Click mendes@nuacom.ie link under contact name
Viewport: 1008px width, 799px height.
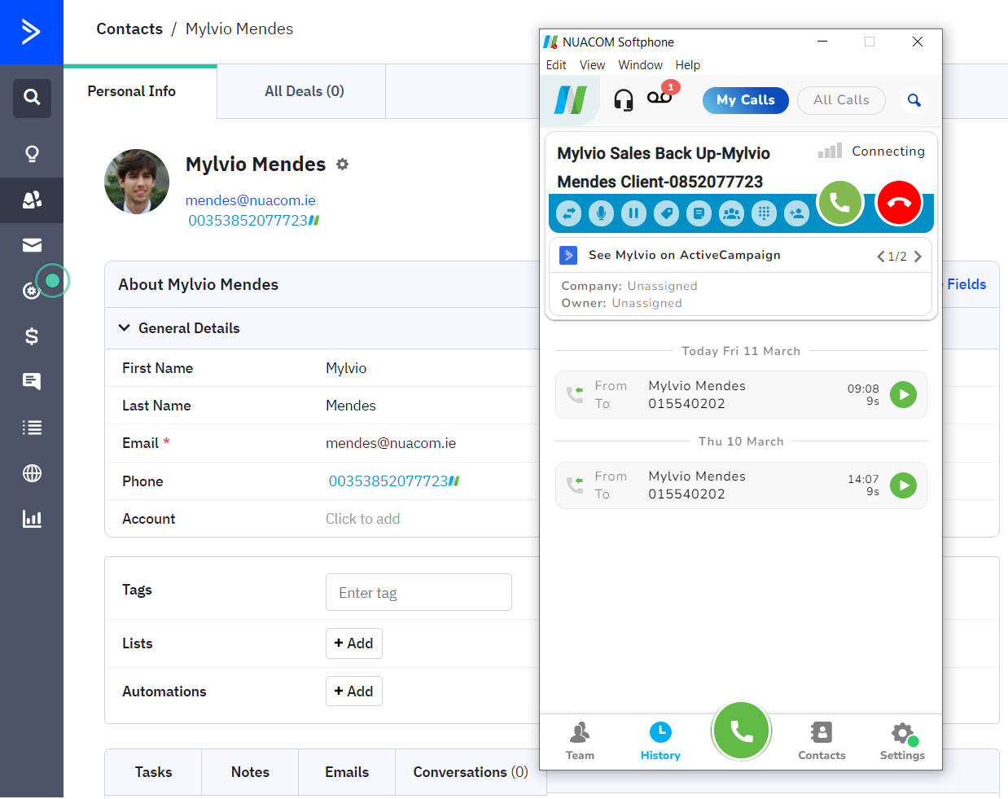[x=251, y=200]
